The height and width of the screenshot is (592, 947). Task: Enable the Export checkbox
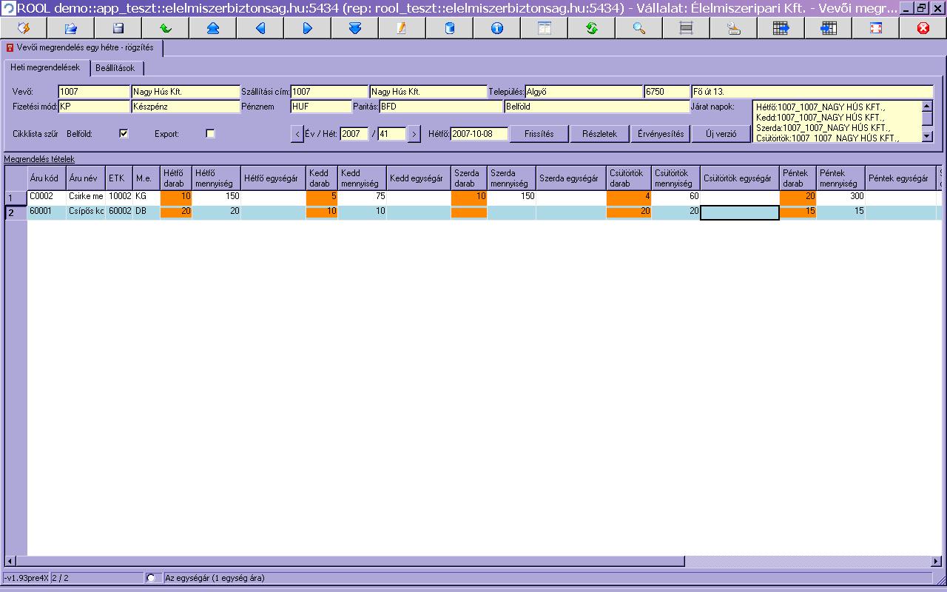click(x=210, y=134)
